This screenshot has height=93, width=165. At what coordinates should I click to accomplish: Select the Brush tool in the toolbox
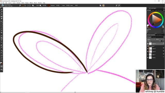tap(2, 10)
